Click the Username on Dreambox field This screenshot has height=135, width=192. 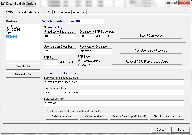pos(60,51)
